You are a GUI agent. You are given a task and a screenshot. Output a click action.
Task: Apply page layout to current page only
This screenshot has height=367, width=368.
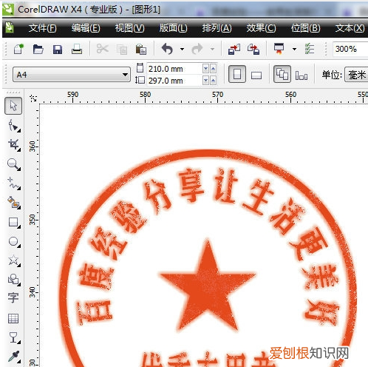click(x=301, y=75)
